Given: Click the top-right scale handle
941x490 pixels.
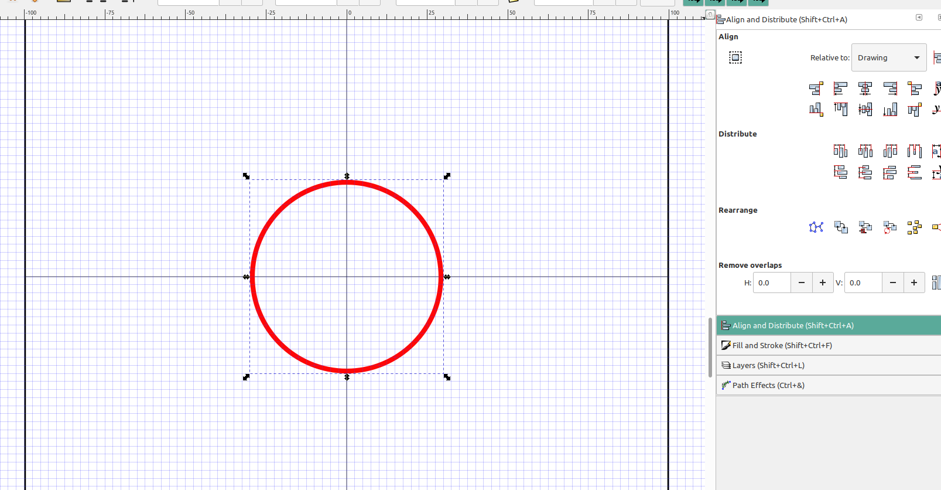Looking at the screenshot, I should pyautogui.click(x=447, y=176).
